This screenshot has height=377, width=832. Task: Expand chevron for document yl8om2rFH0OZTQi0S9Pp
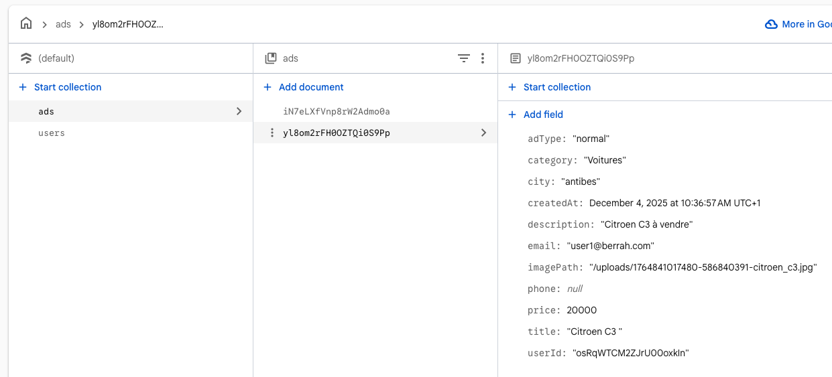[x=483, y=133]
